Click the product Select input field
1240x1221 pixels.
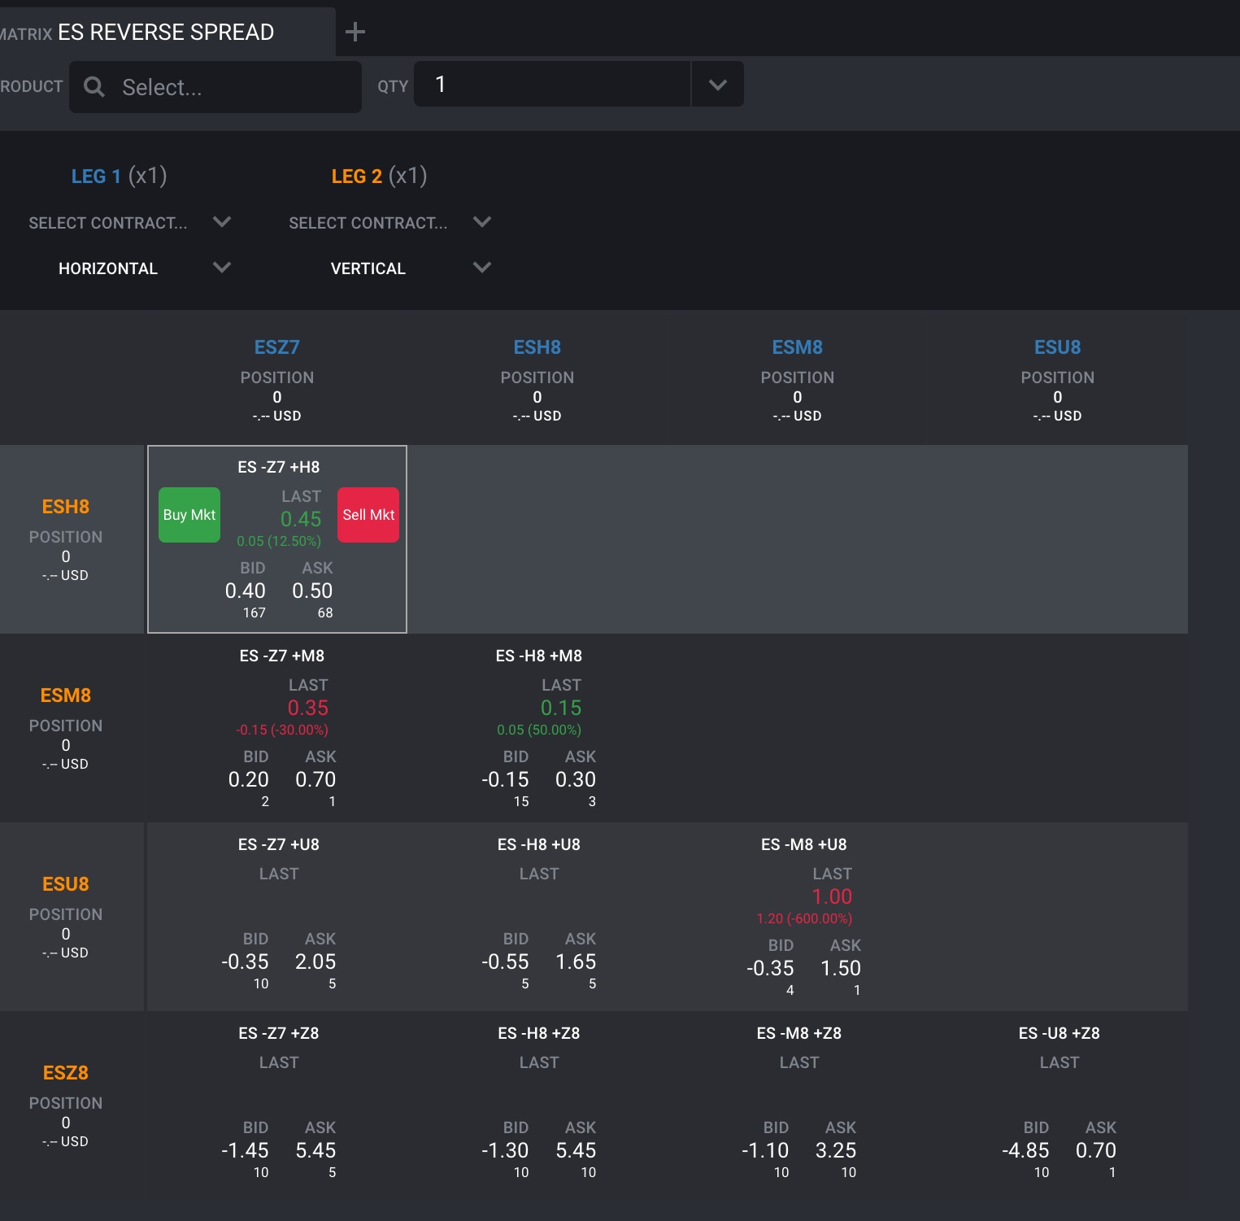tap(215, 87)
